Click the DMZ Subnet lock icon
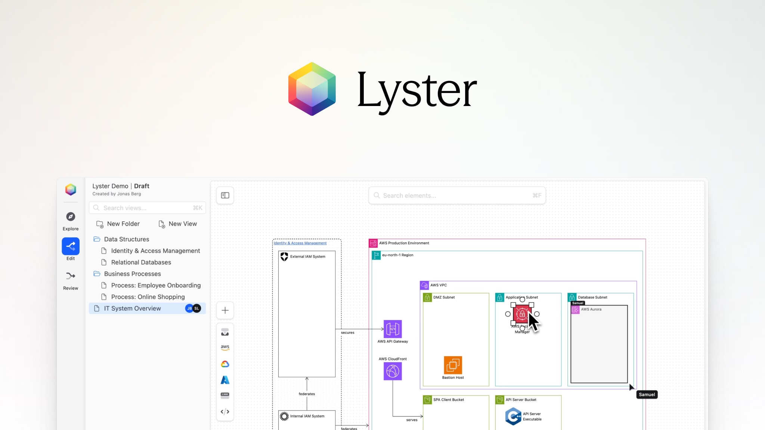 [427, 297]
